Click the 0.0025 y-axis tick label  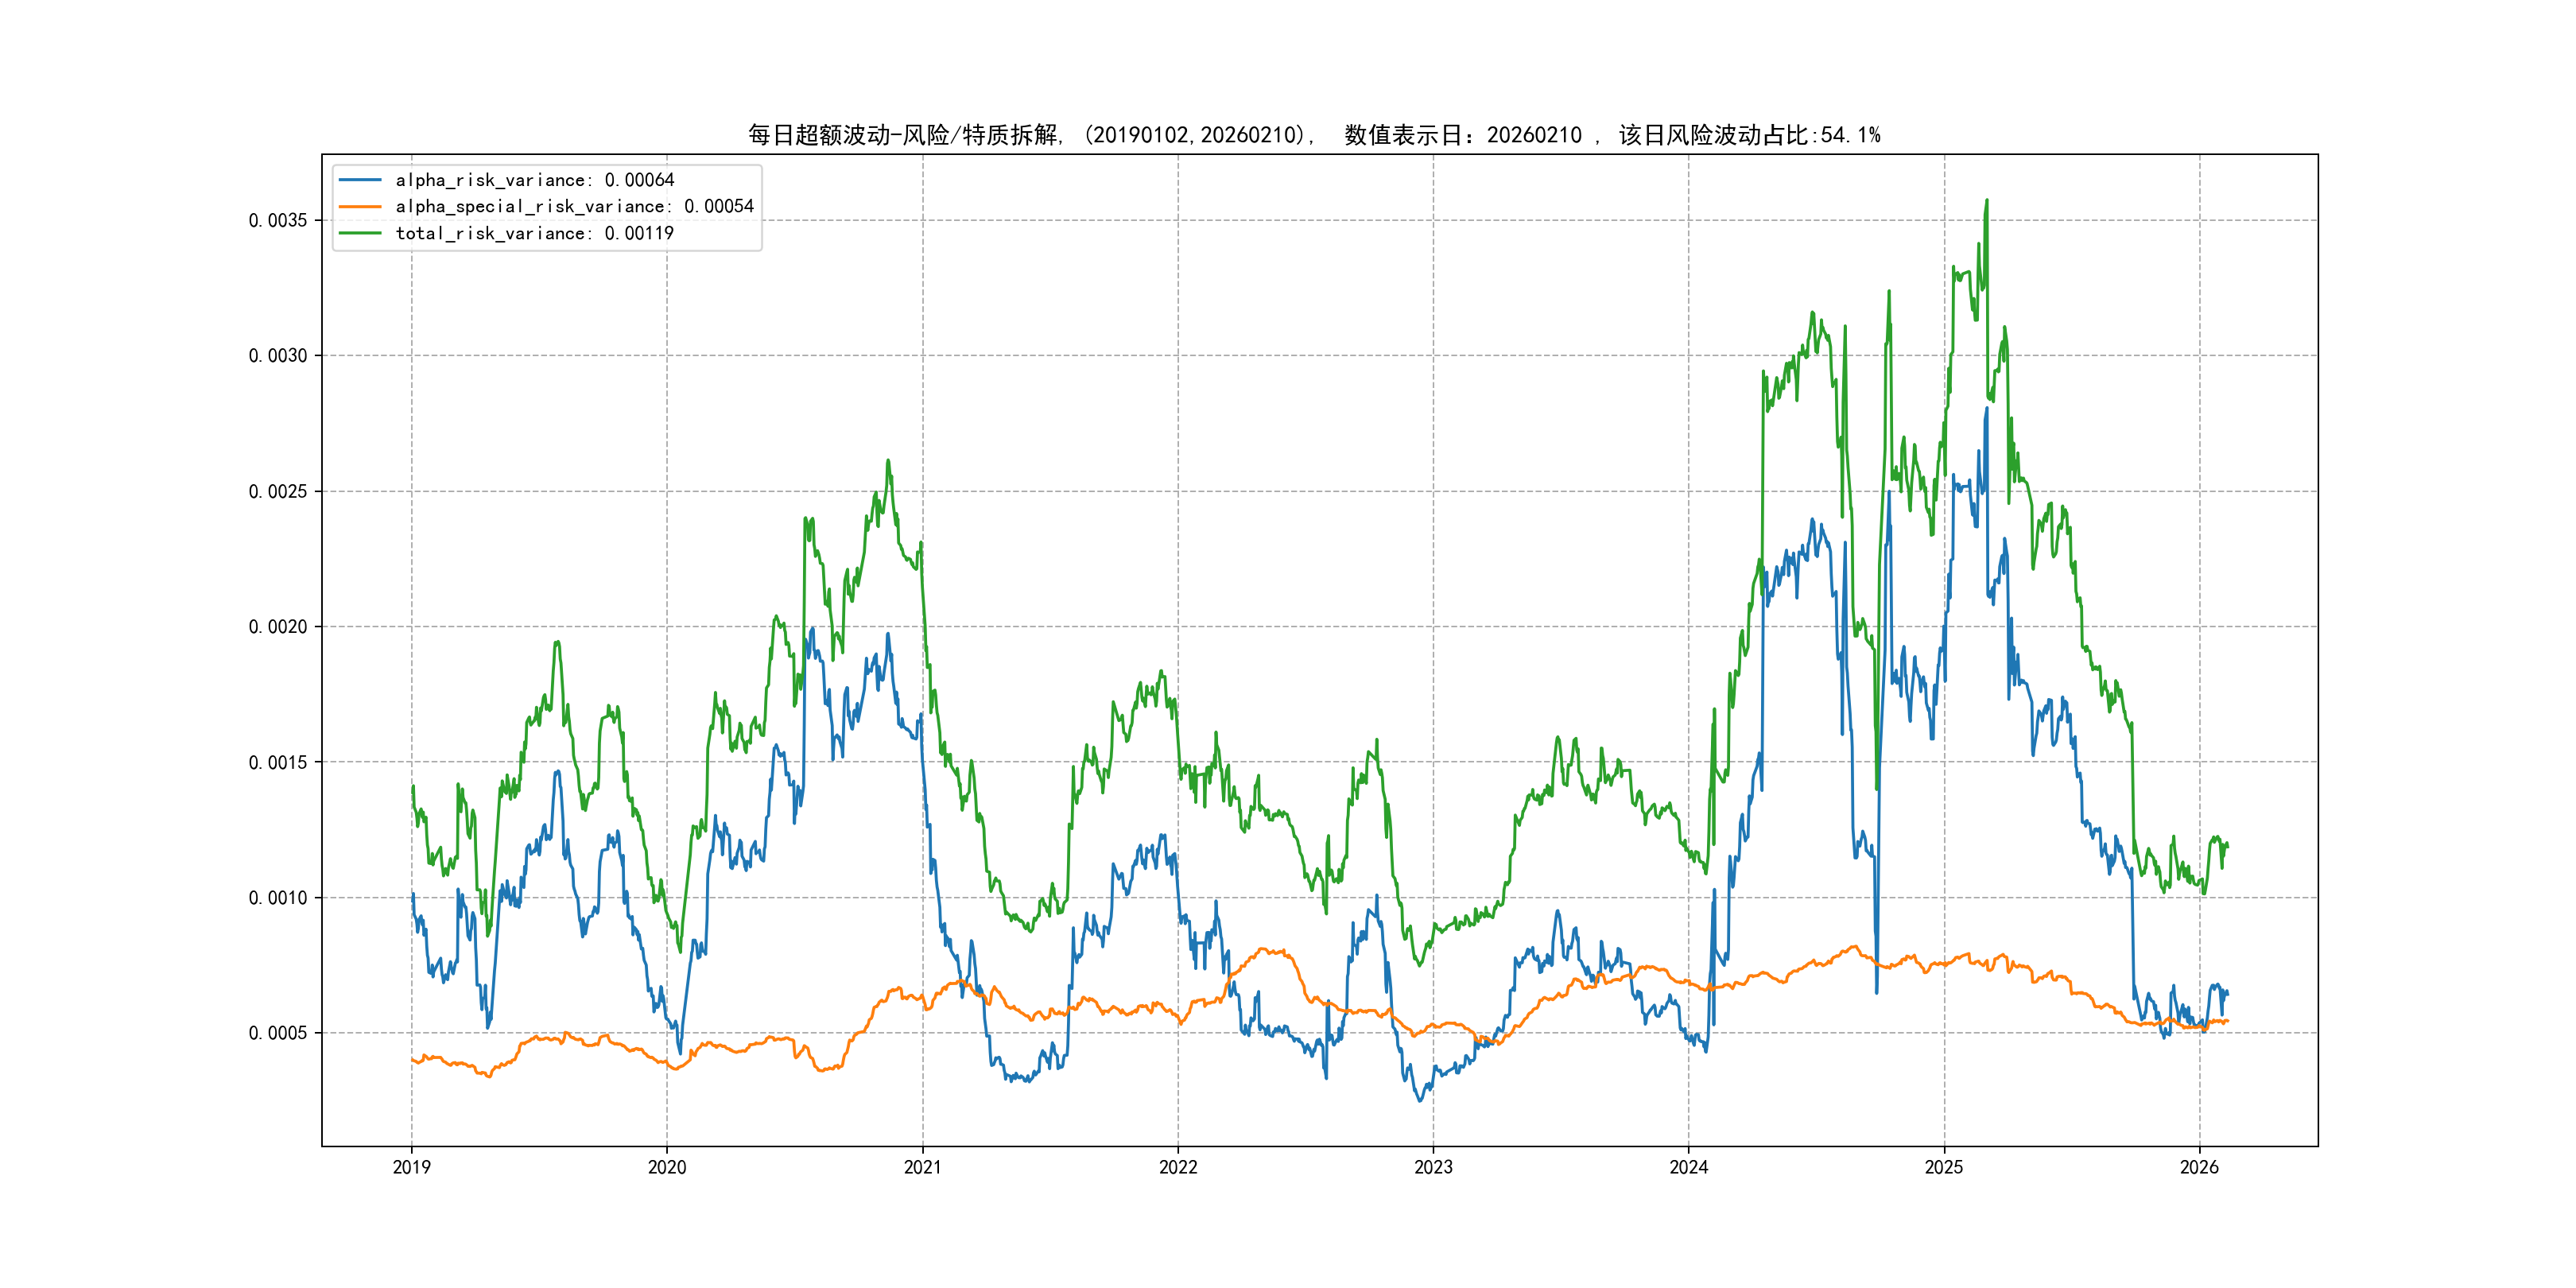[x=278, y=491]
